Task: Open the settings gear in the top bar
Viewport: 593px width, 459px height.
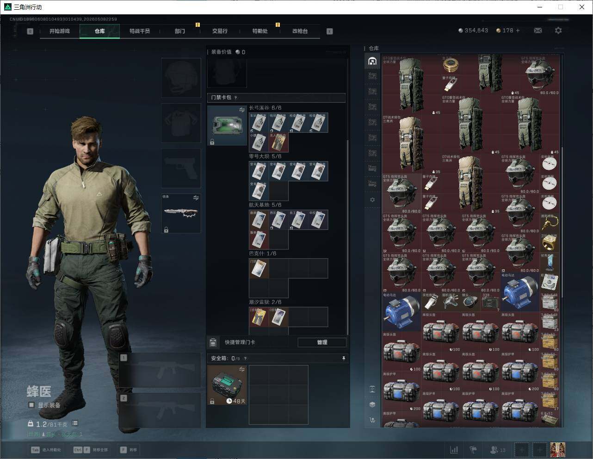Action: (x=558, y=31)
